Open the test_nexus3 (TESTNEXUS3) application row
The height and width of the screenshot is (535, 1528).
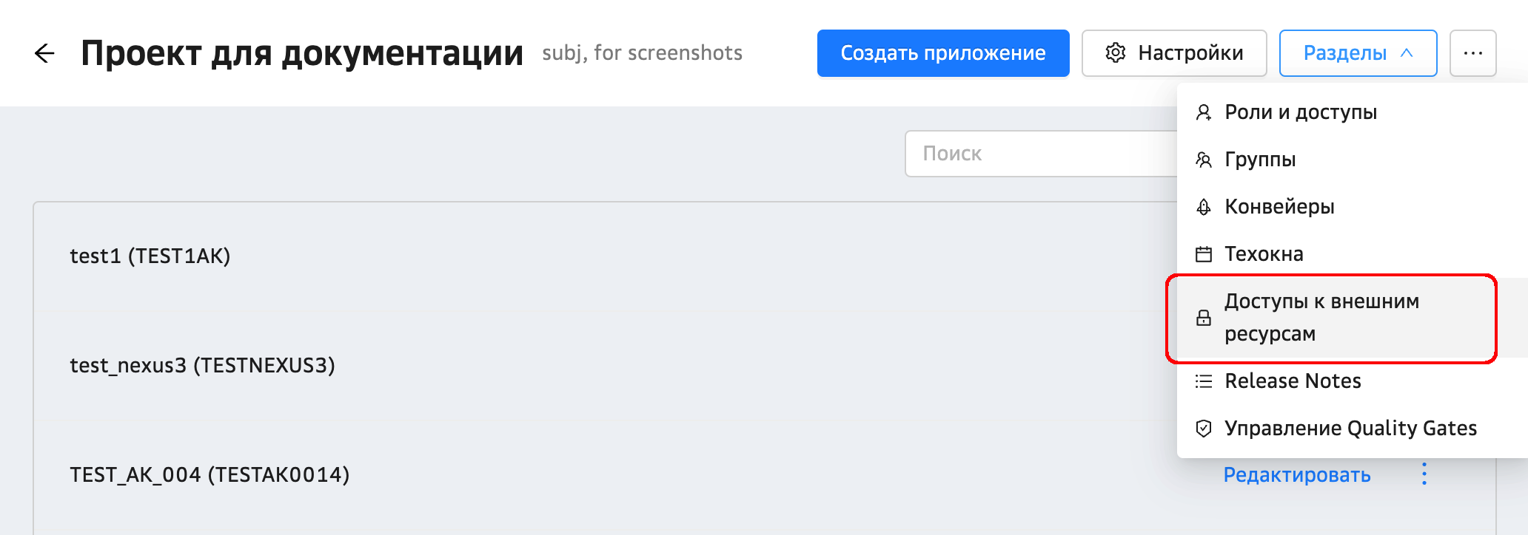pyautogui.click(x=202, y=365)
